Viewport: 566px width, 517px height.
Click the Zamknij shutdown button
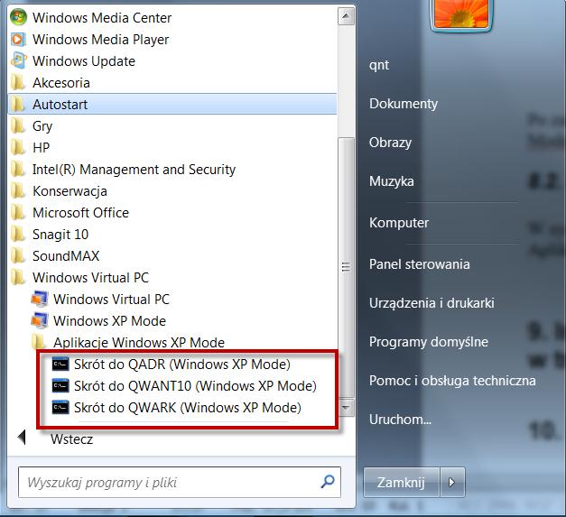coord(402,483)
